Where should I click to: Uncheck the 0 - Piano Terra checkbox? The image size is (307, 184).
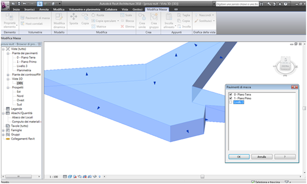tap(231, 95)
